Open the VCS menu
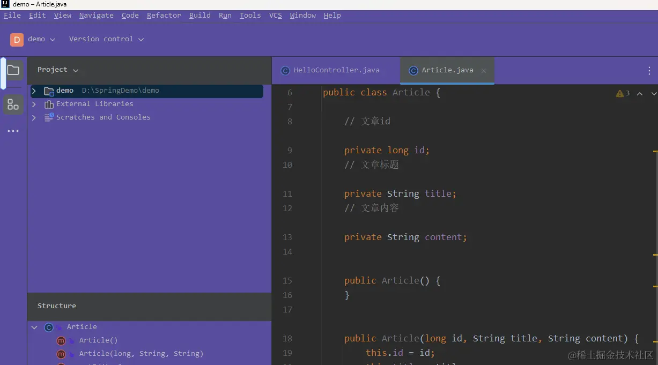This screenshot has height=365, width=658. (x=276, y=16)
